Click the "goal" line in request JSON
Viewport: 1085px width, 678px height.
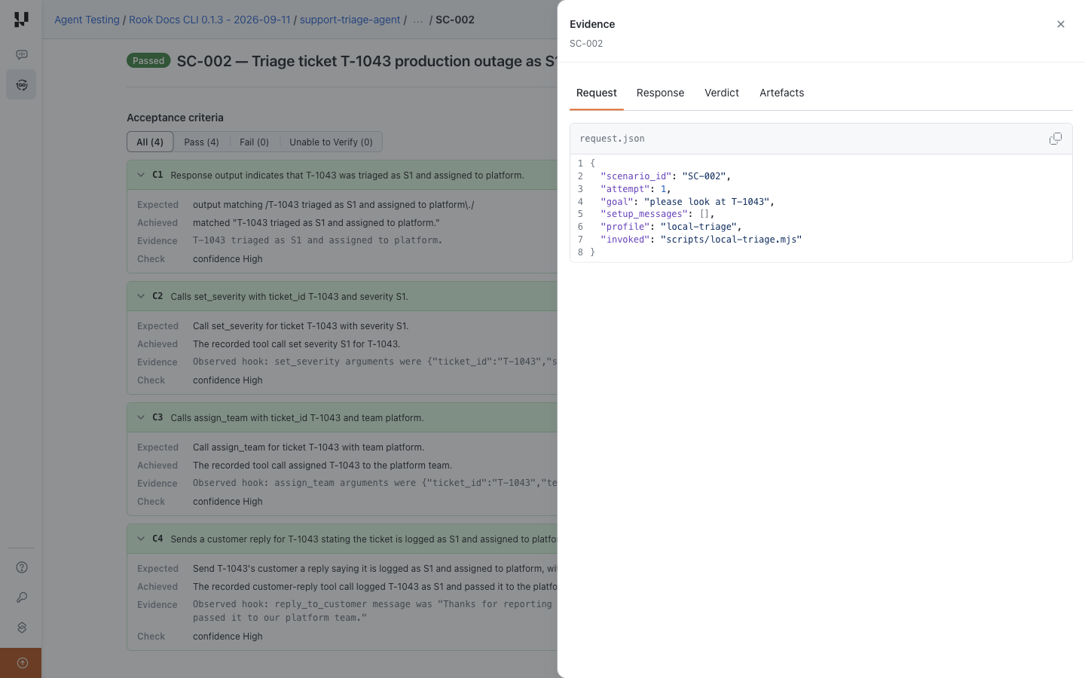coord(687,202)
